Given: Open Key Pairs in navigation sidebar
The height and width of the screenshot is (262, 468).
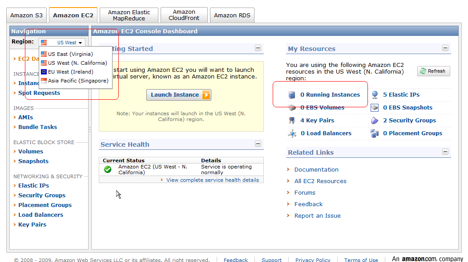Looking at the screenshot, I should point(32,224).
